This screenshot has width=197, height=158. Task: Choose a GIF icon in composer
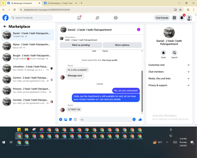(x=75, y=119)
